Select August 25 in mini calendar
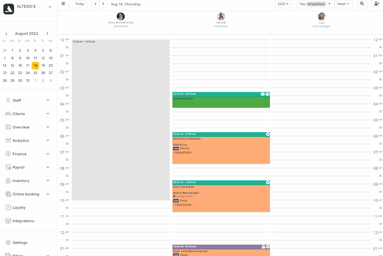This screenshot has height=256, width=383. [36, 73]
